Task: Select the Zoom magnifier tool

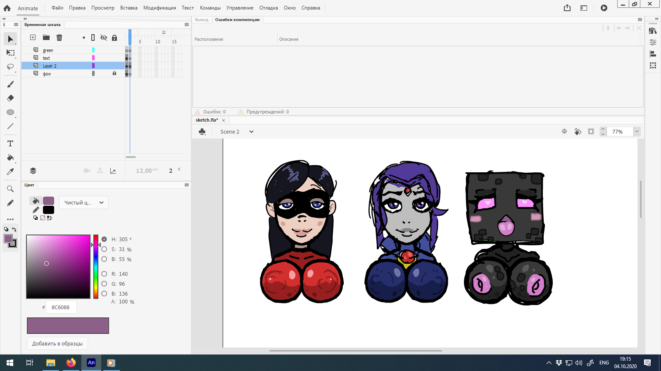Action: (10, 189)
